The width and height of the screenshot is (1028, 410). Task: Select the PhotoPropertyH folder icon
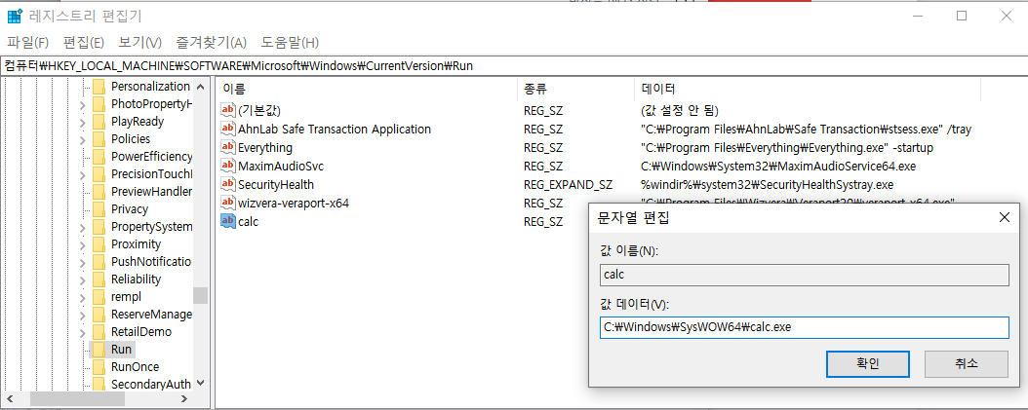click(99, 104)
